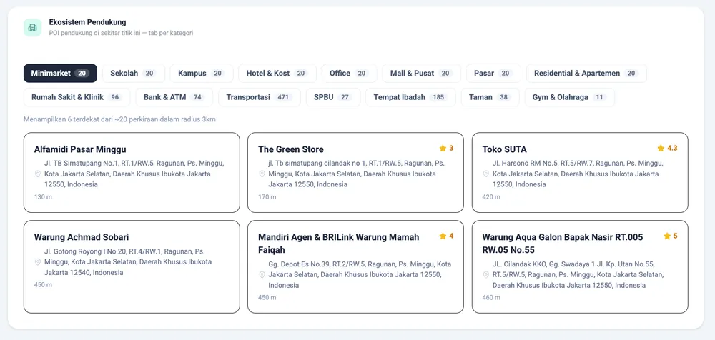The height and width of the screenshot is (340, 715).
Task: Click the star rating on The Green Store
Action: click(x=446, y=148)
